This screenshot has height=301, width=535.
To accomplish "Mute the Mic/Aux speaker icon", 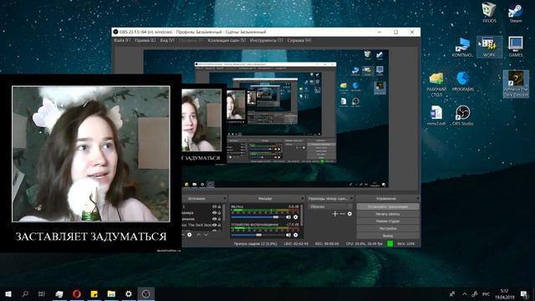I will click(288, 217).
